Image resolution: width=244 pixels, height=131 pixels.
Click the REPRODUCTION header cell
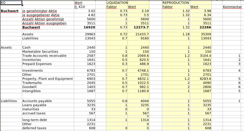point(176,3)
